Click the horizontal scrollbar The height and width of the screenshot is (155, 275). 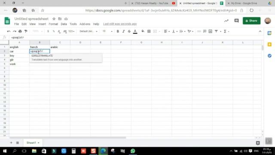(68, 138)
